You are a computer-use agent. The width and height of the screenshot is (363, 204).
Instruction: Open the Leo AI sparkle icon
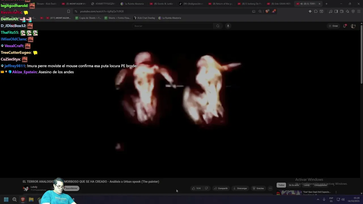(x=347, y=11)
